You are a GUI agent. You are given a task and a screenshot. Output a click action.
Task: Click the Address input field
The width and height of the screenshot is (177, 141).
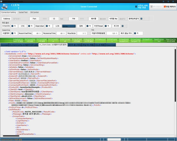[x=20, y=19]
